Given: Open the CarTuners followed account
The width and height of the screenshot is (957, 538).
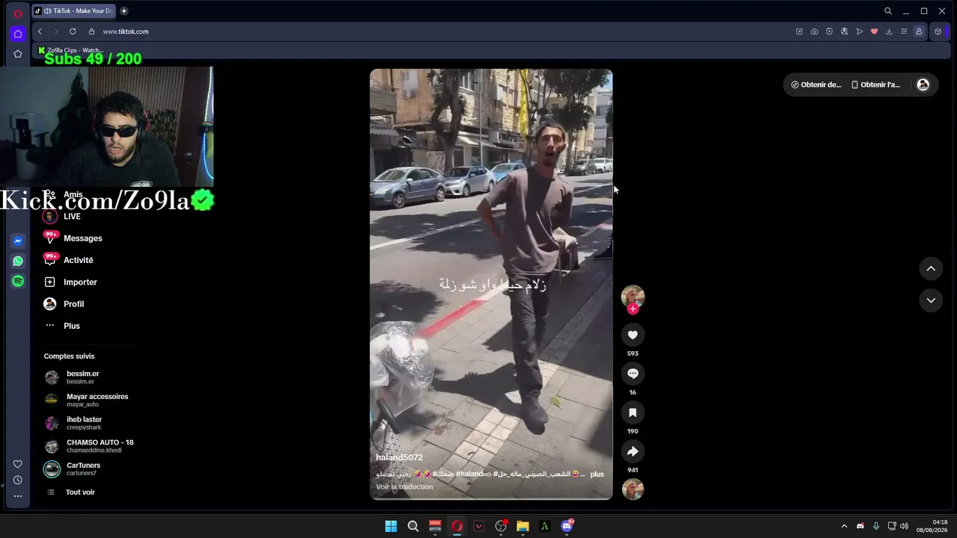Looking at the screenshot, I should (73, 469).
